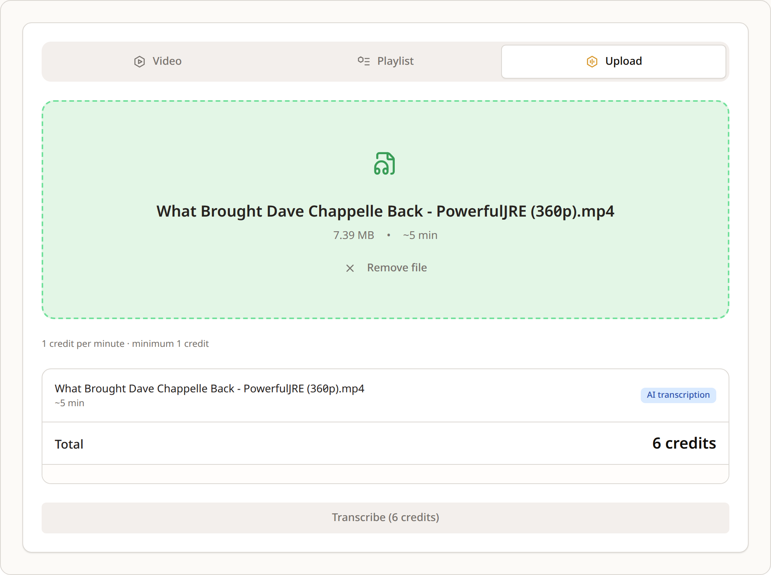The image size is (771, 575).
Task: Click the Total label
Action: click(x=69, y=444)
